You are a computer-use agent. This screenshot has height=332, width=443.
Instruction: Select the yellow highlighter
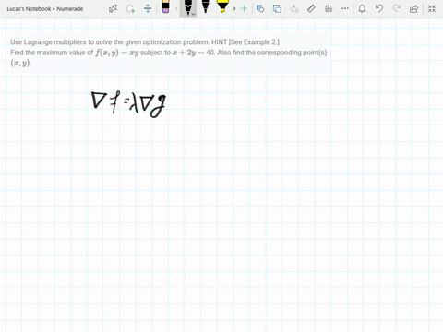click(x=222, y=6)
